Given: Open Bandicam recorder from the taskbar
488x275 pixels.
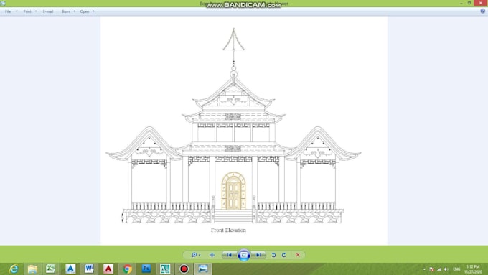Looking at the screenshot, I should (x=184, y=269).
